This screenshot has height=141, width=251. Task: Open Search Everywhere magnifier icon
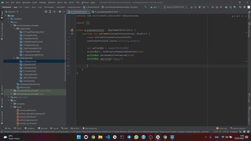240,7
